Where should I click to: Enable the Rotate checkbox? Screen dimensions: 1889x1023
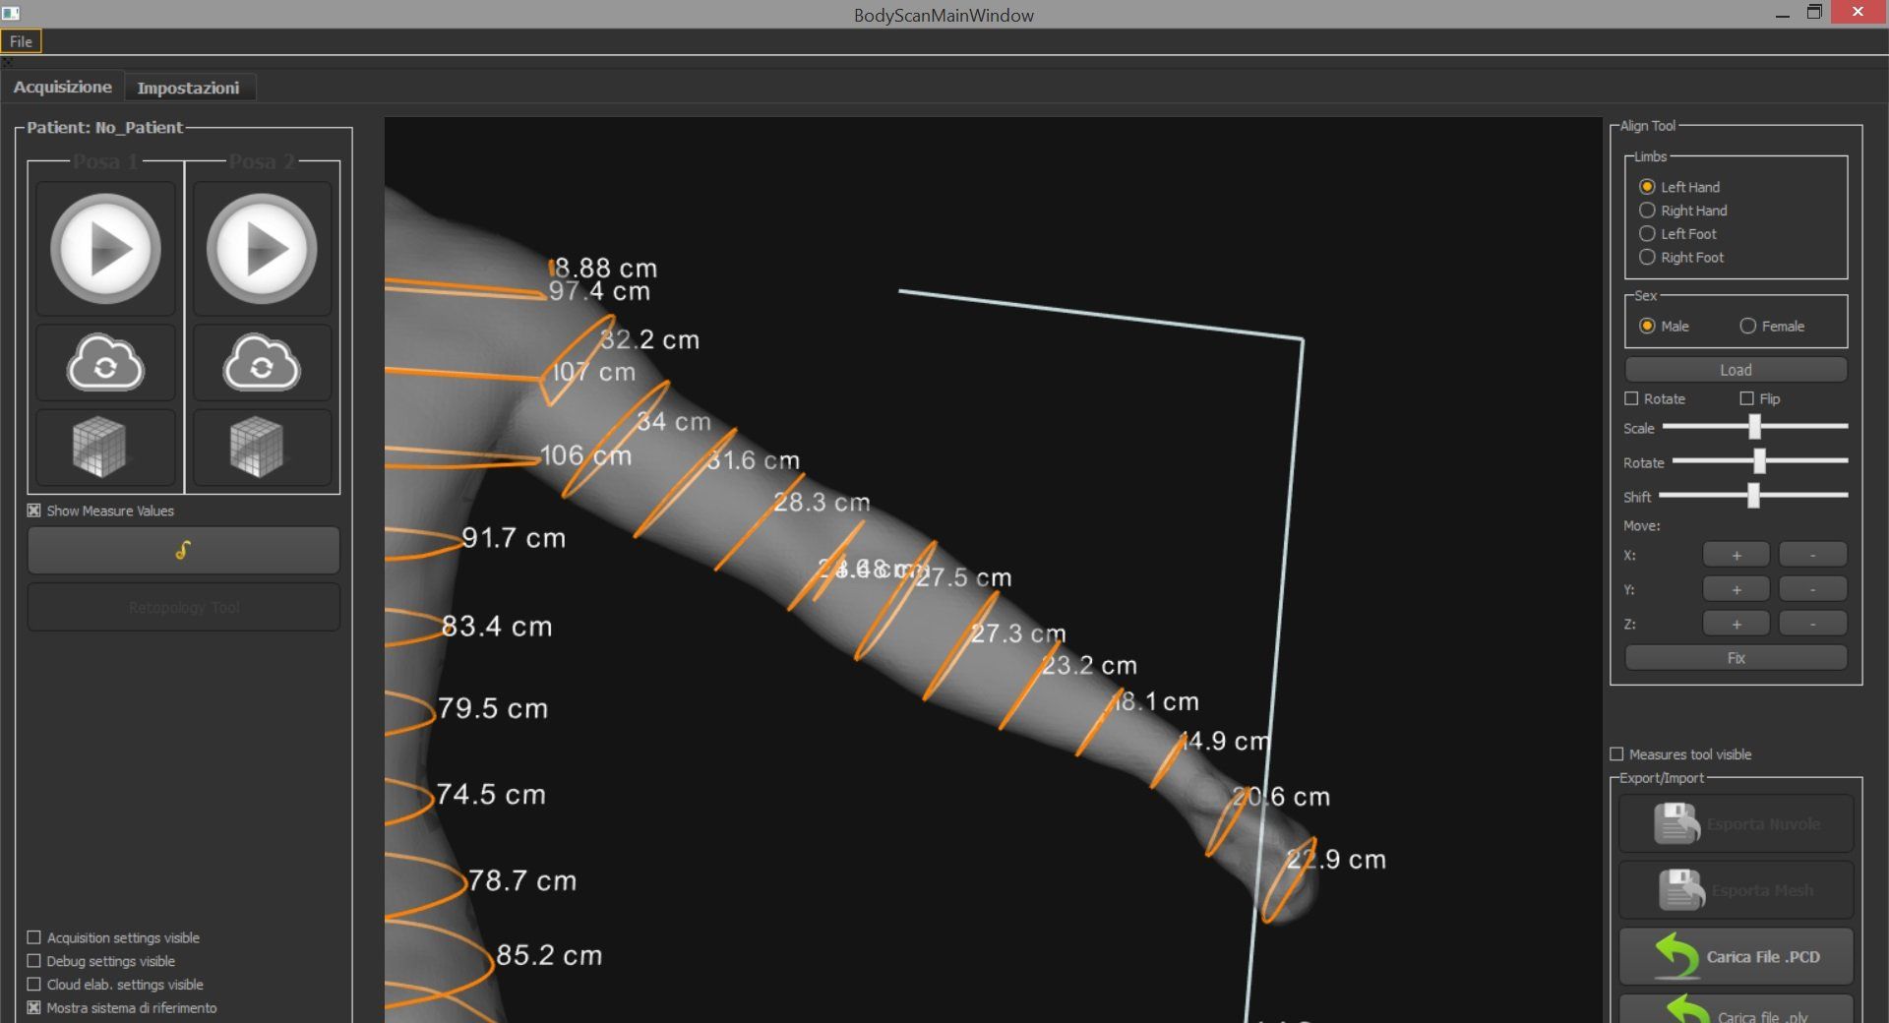click(x=1631, y=398)
